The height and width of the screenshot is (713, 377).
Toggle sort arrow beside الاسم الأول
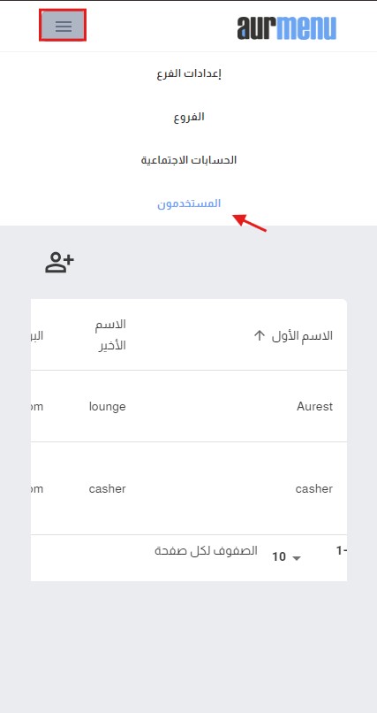259,336
